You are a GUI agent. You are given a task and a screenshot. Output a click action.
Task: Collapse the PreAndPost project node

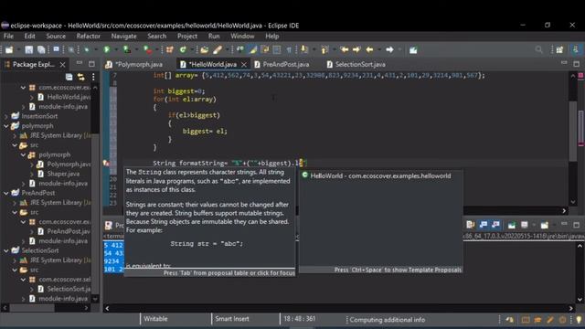(x=6, y=193)
